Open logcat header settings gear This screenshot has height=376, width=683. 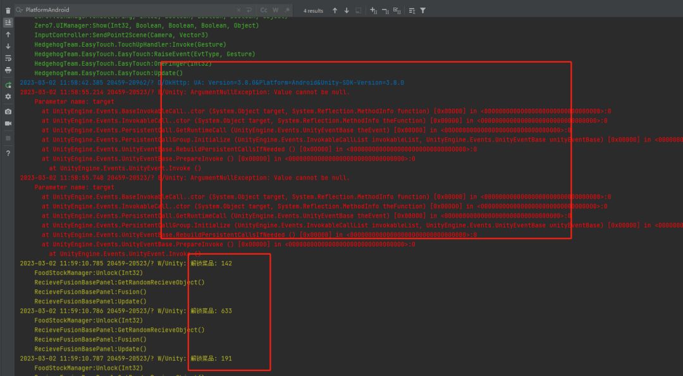coord(8,97)
